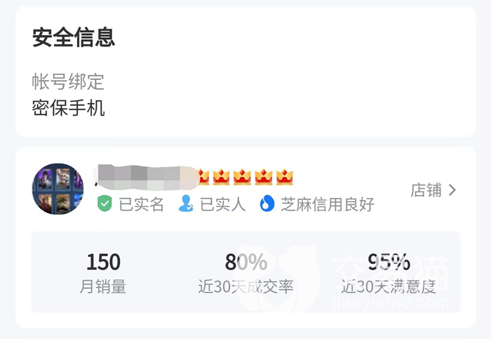The height and width of the screenshot is (339, 491).
Task: Tap the 月销量 label
Action: pos(103,286)
